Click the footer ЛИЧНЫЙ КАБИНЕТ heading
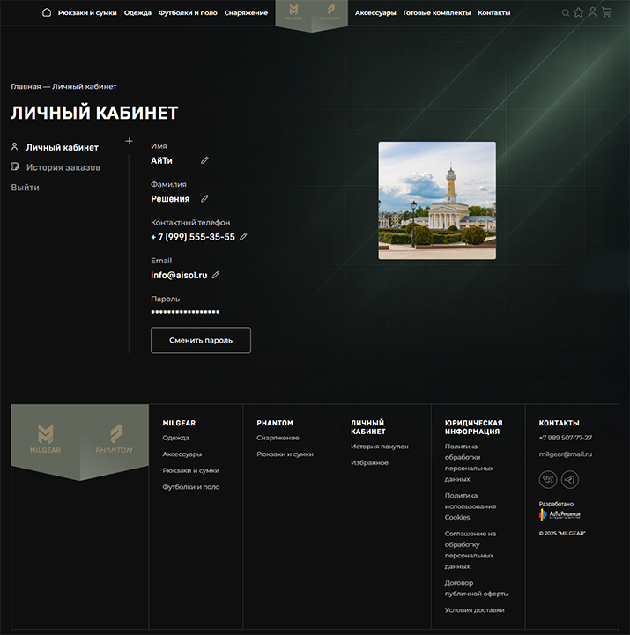The image size is (630, 635). point(368,427)
